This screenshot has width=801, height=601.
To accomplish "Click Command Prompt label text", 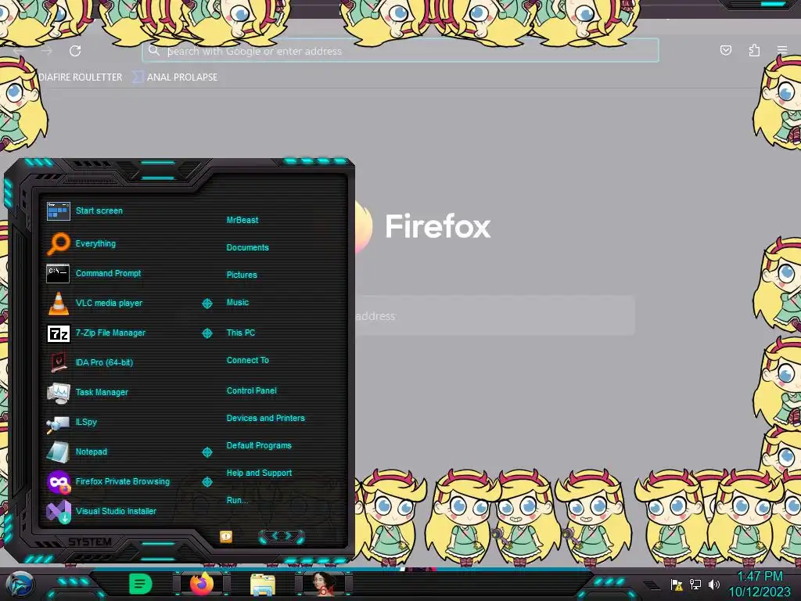I will pyautogui.click(x=108, y=273).
